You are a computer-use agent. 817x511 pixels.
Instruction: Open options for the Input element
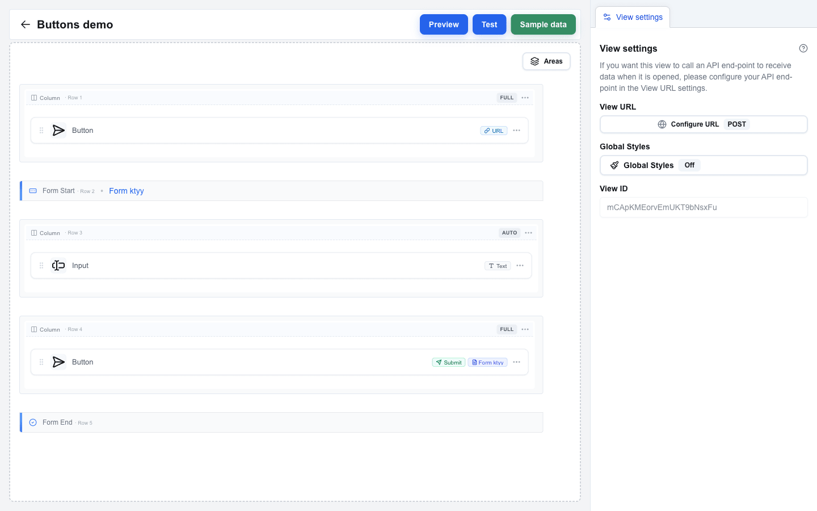520,266
